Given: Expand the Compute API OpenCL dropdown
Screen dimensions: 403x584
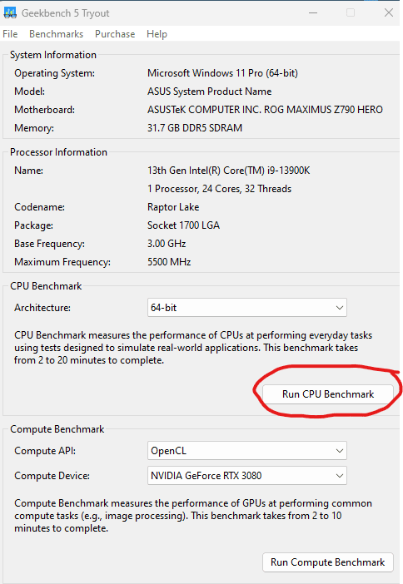Looking at the screenshot, I should [x=247, y=451].
